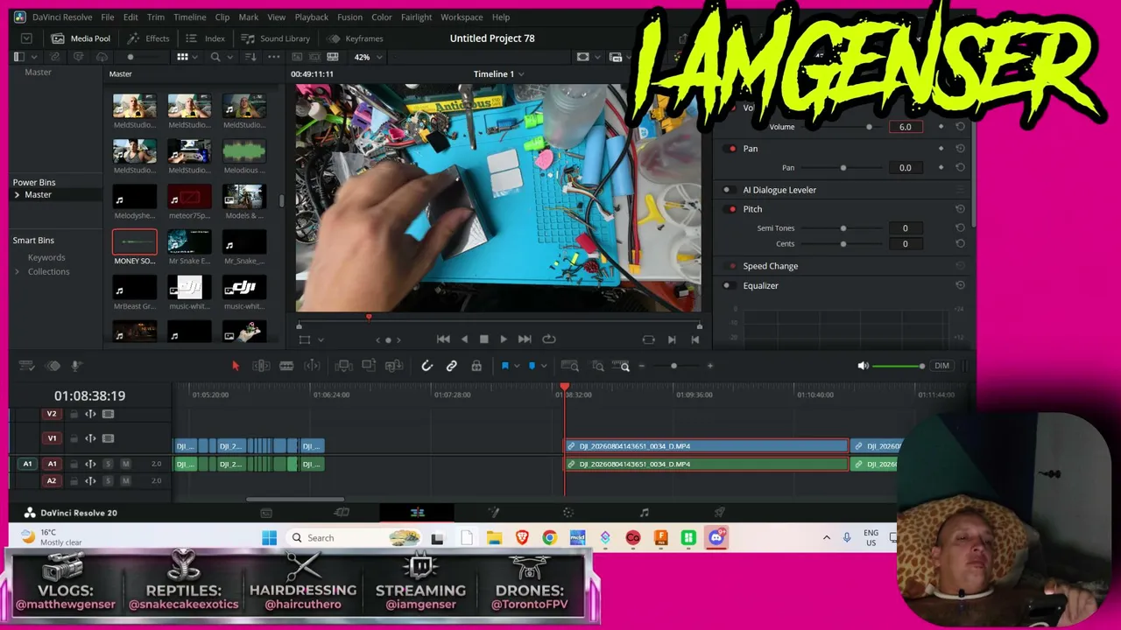Toggle DIM audio monitoring button
Viewport: 1121px width, 630px height.
(941, 366)
